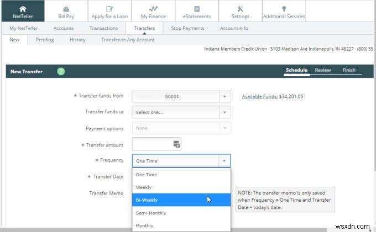Click the New Transfer panel heading
Screen dimensions: 376x232
tap(27, 72)
